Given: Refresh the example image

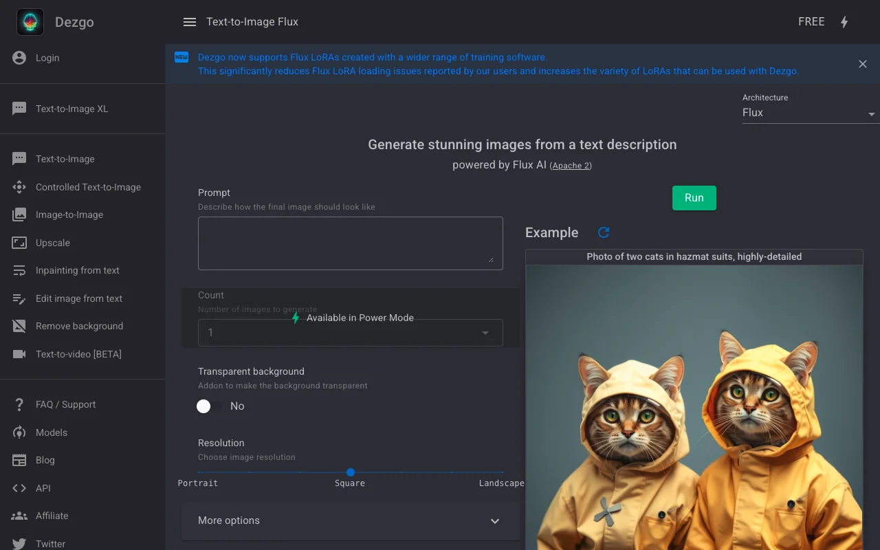Looking at the screenshot, I should click(x=604, y=232).
